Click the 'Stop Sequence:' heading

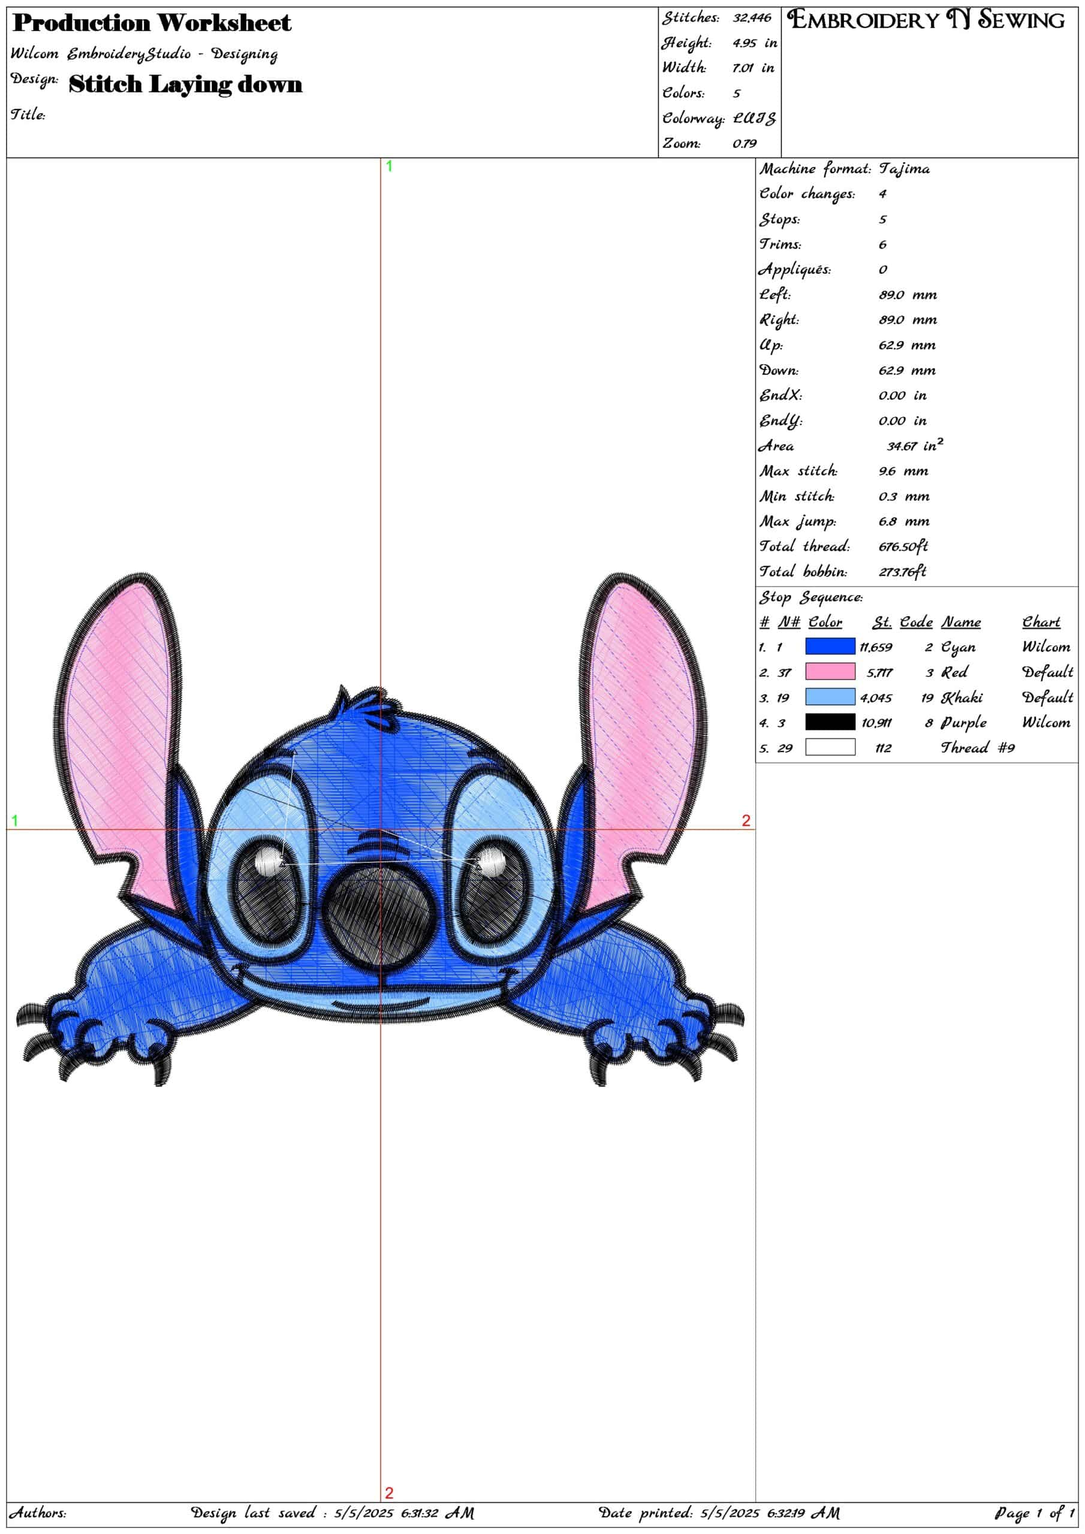(x=811, y=597)
